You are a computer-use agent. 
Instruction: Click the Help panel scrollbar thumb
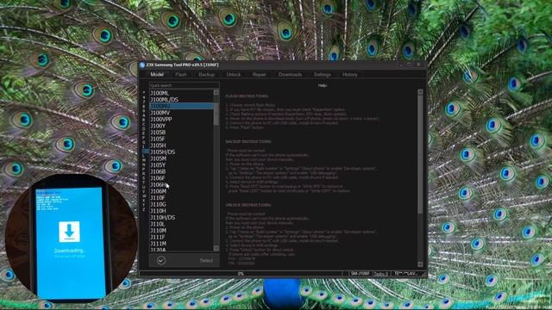coord(420,154)
